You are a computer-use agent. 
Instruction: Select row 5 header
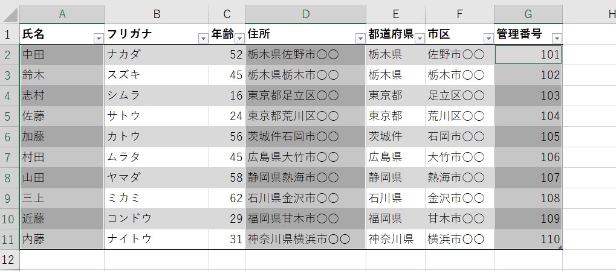click(x=10, y=116)
